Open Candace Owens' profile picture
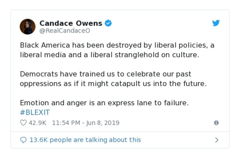 (x=28, y=26)
